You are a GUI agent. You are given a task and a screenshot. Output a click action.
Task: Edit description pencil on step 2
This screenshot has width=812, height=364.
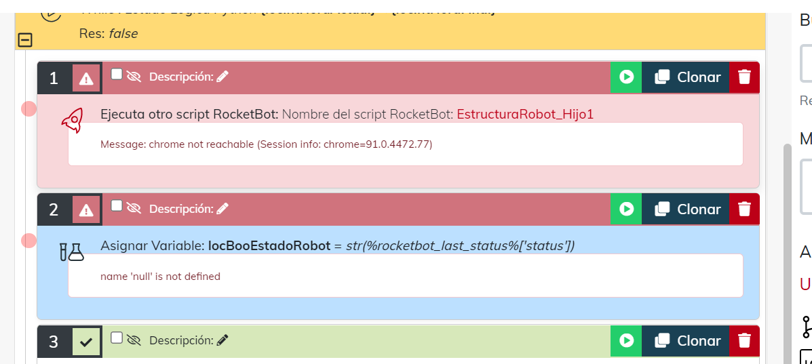[x=223, y=209]
